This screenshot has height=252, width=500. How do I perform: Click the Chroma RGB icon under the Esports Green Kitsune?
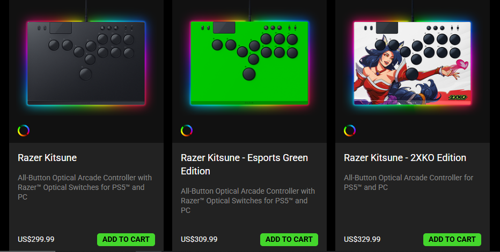pyautogui.click(x=187, y=131)
